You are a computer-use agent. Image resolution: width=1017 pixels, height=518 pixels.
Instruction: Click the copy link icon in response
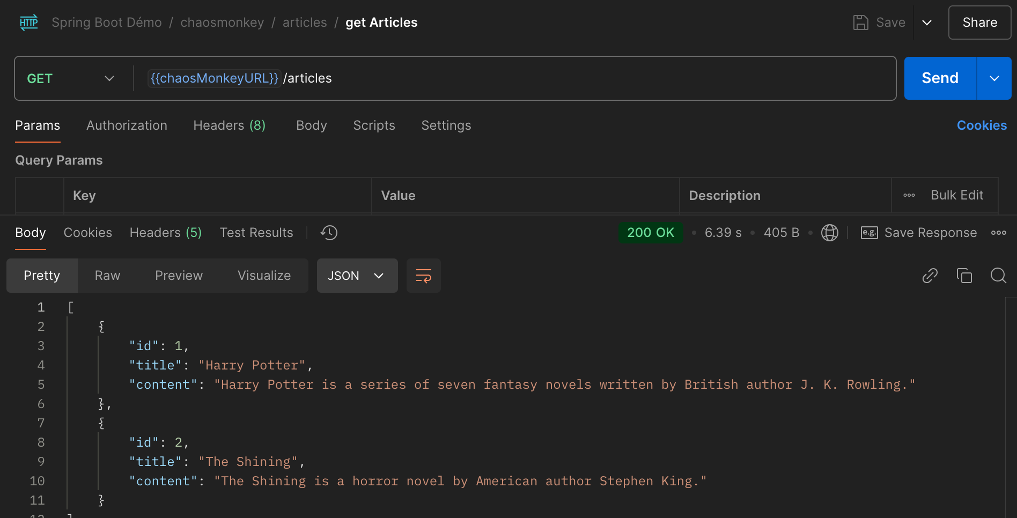[x=930, y=276]
